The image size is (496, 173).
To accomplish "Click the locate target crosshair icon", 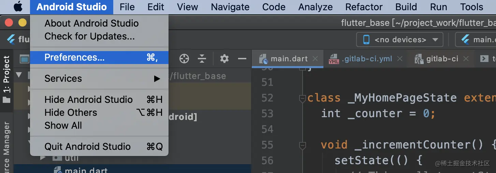I will point(184,59).
